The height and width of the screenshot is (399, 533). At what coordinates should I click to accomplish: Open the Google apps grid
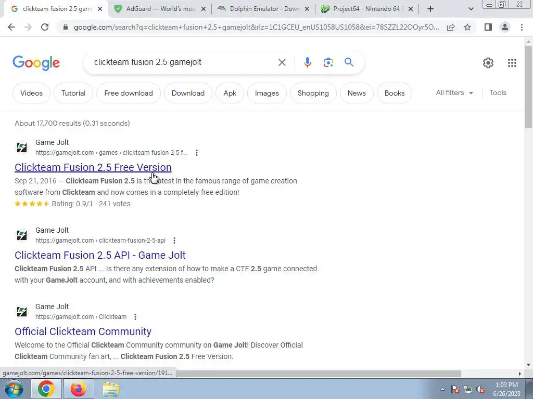pos(512,63)
